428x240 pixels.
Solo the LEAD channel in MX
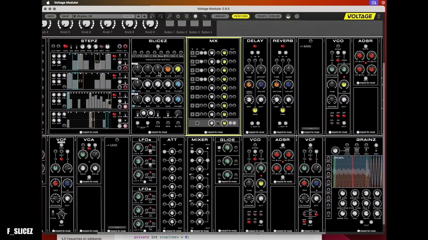coord(192,79)
